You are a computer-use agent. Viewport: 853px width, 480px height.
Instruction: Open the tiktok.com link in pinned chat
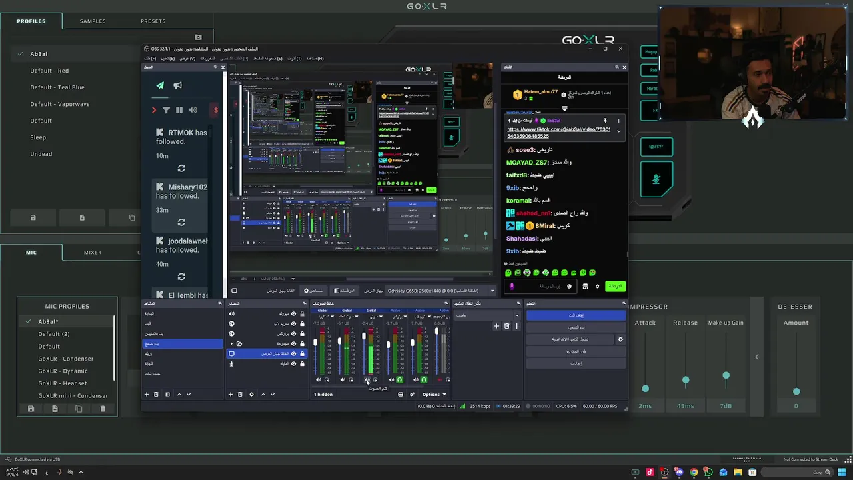558,133
